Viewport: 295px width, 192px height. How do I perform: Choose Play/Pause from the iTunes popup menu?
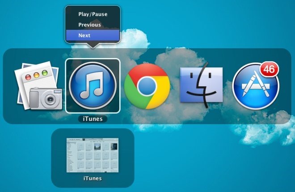pos(93,14)
